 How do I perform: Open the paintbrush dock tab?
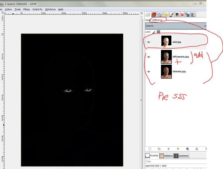172,14
